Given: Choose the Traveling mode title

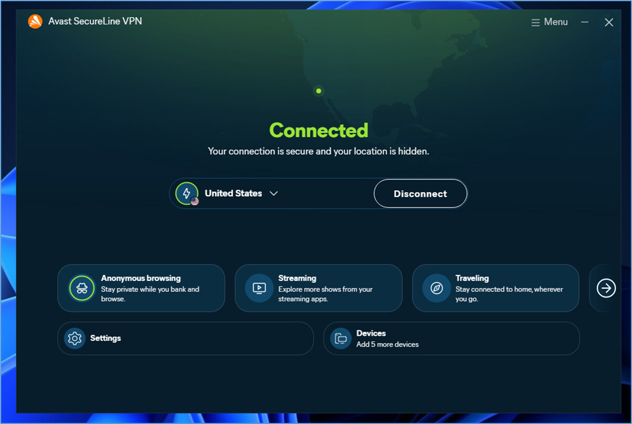Looking at the screenshot, I should click(472, 278).
